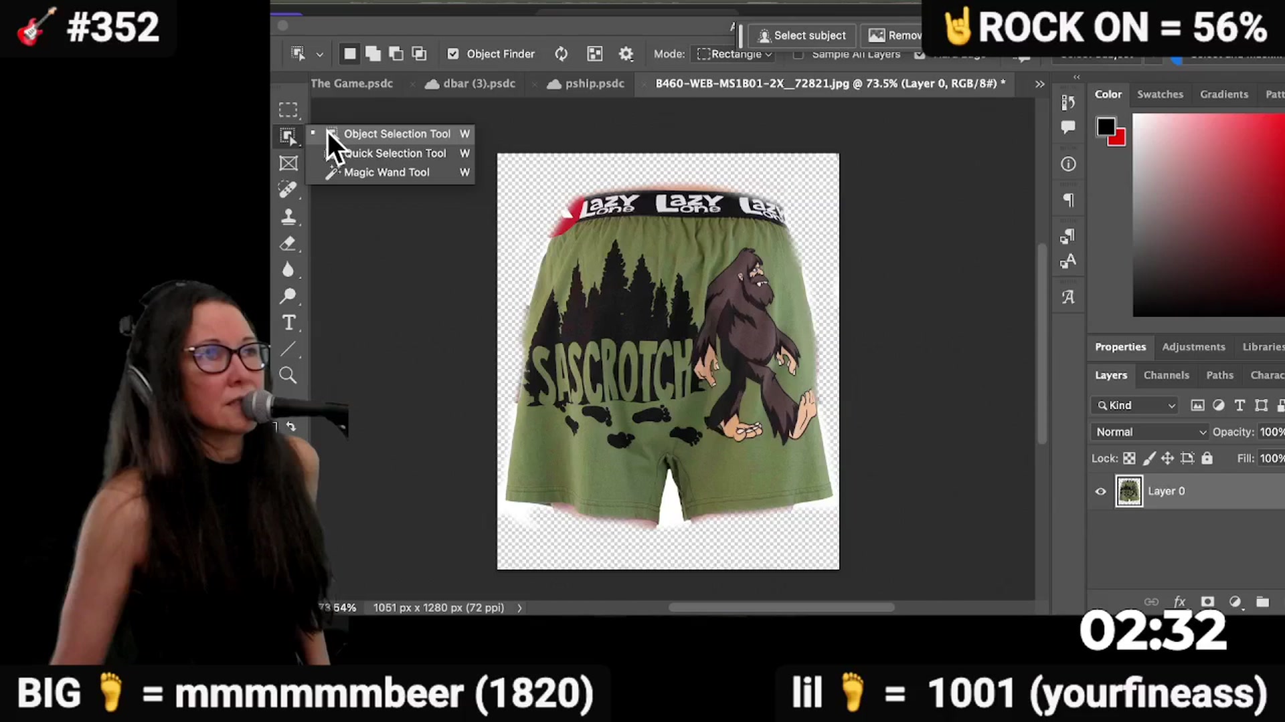Open the Adjustments tab
Viewport: 1285px width, 722px height.
pyautogui.click(x=1193, y=347)
